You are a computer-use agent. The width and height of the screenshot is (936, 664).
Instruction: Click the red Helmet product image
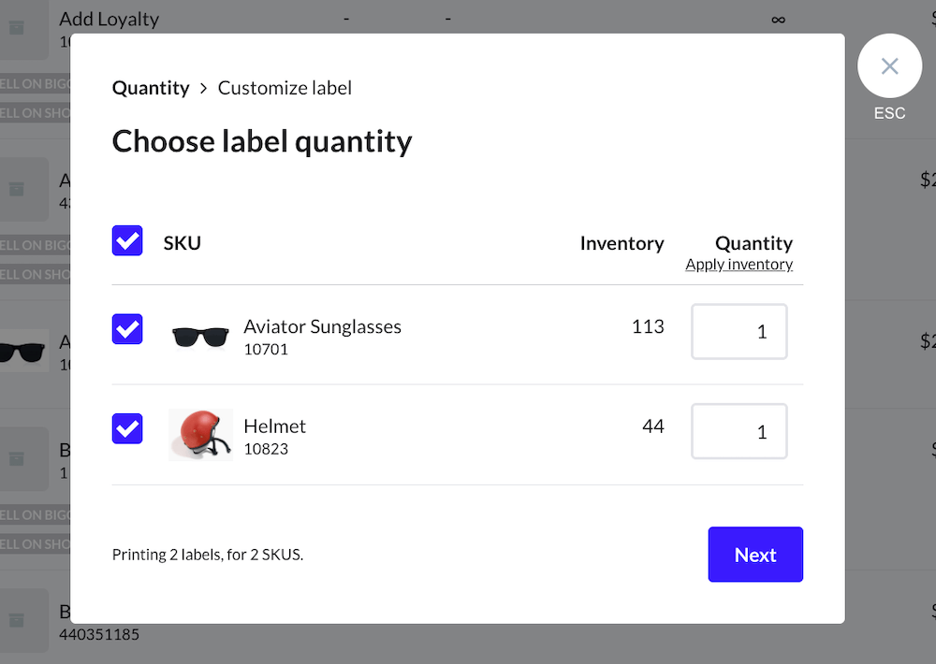(x=200, y=433)
